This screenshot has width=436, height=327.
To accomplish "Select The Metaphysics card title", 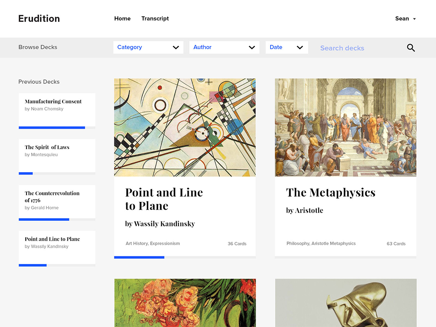I will point(331,193).
